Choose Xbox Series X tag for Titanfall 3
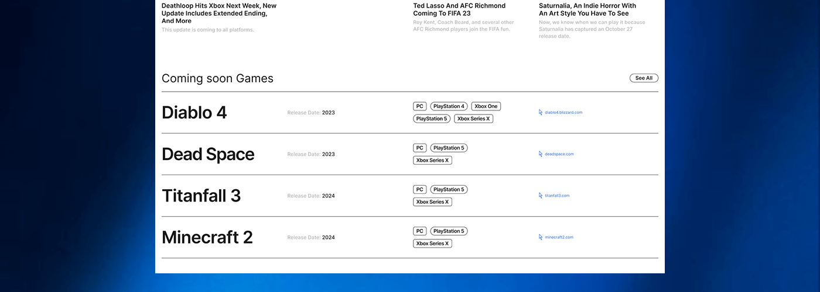The width and height of the screenshot is (820, 292). tap(432, 202)
